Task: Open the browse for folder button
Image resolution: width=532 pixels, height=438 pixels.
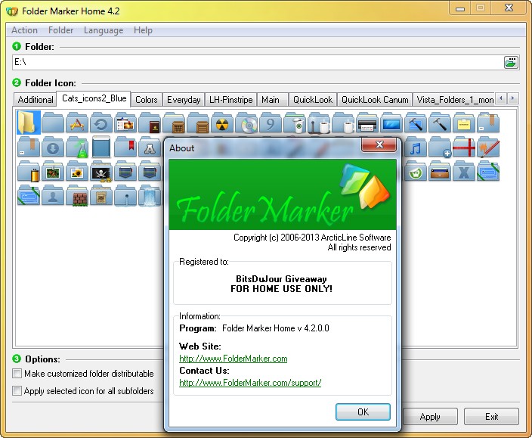Action: click(x=511, y=63)
